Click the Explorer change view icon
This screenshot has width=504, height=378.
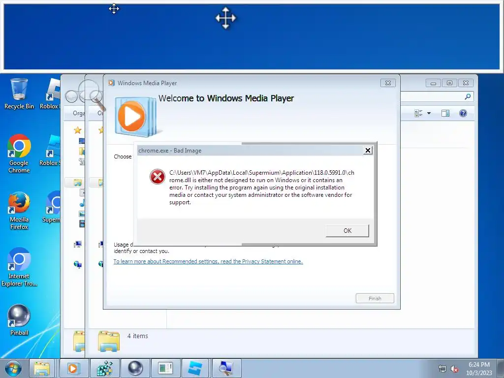point(418,113)
